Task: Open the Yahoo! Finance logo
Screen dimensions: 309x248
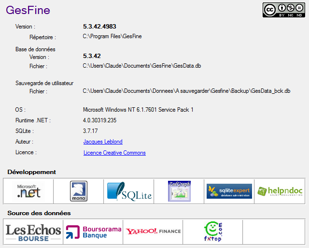Action: click(153, 232)
